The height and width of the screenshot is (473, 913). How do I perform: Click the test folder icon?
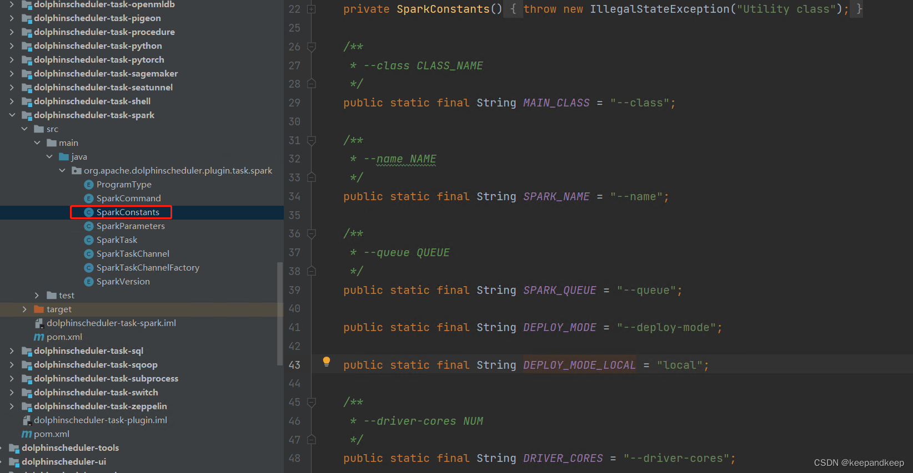[x=52, y=296]
